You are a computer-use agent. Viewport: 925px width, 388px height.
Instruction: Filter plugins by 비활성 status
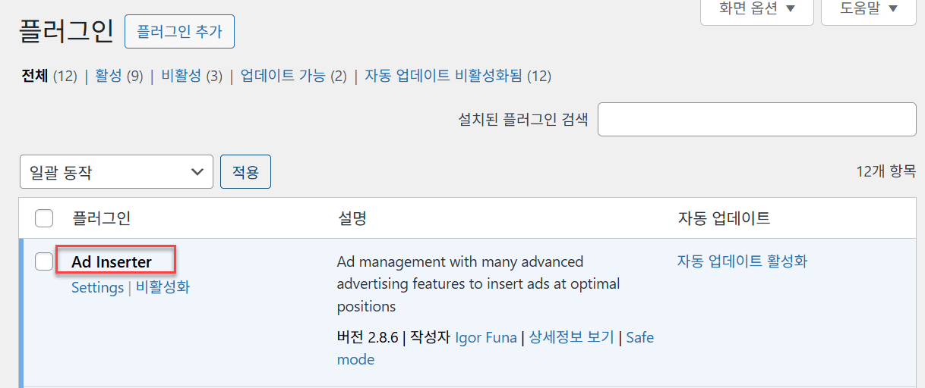click(181, 76)
